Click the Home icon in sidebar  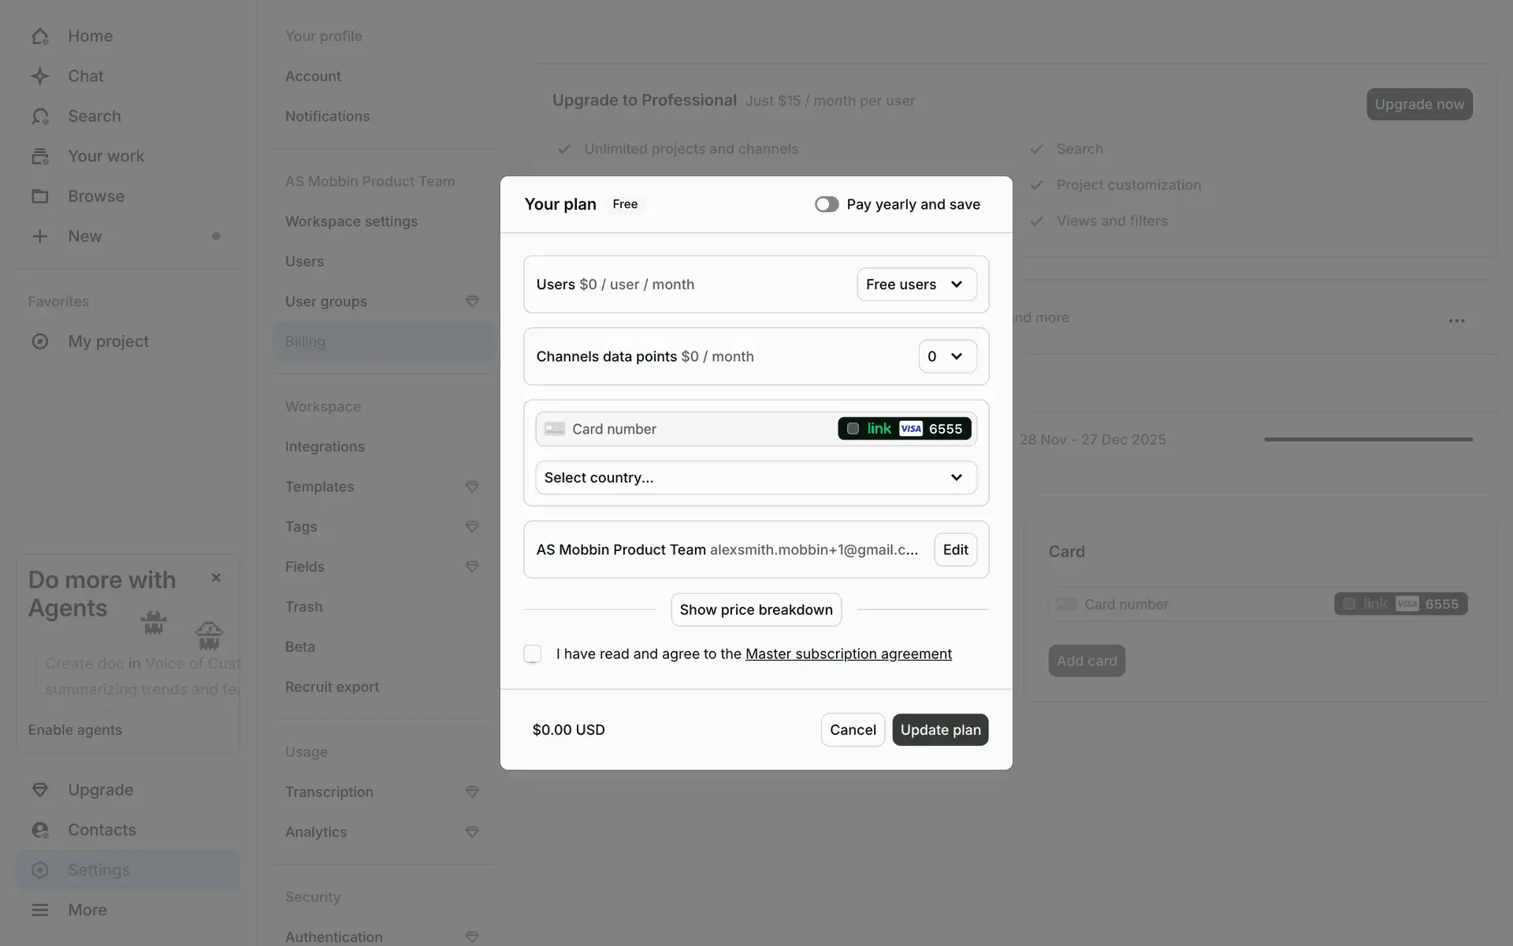tap(40, 36)
